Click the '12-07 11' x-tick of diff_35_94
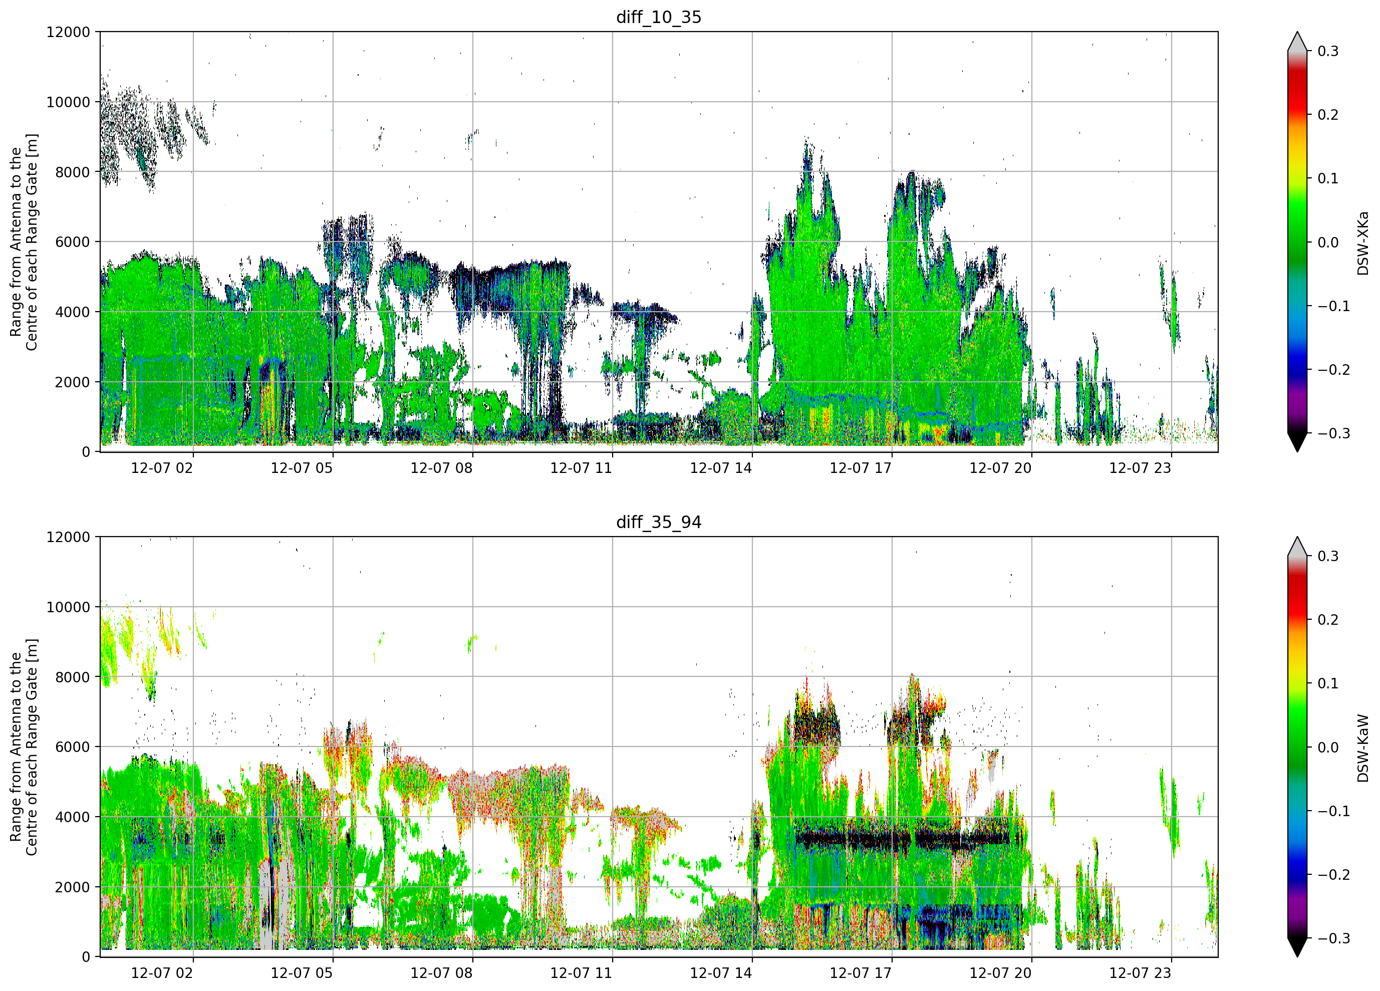The height and width of the screenshot is (991, 1380). coord(581,973)
